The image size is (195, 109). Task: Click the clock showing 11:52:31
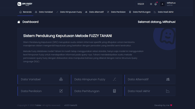141,4
